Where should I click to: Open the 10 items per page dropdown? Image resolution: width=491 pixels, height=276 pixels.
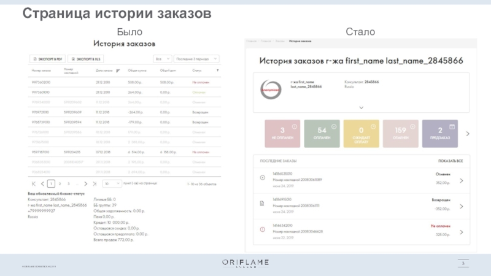click(112, 183)
